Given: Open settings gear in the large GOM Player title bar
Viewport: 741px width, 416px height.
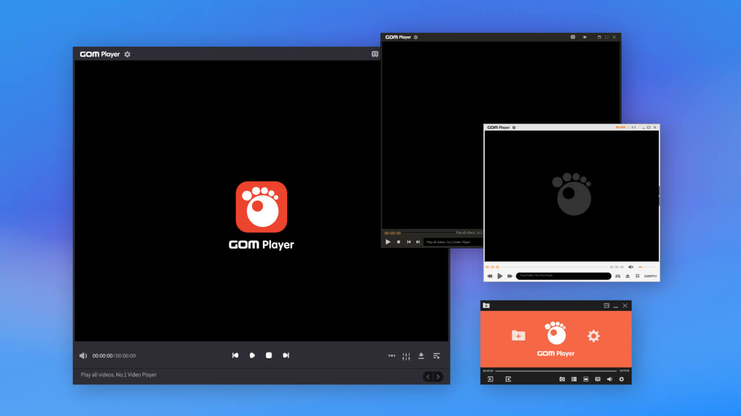Looking at the screenshot, I should coord(127,54).
